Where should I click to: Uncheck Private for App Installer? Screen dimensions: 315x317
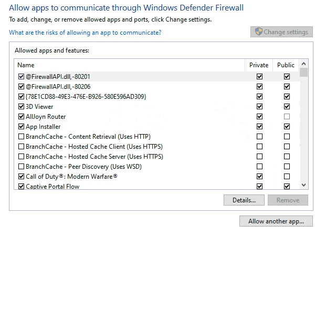coord(259,127)
